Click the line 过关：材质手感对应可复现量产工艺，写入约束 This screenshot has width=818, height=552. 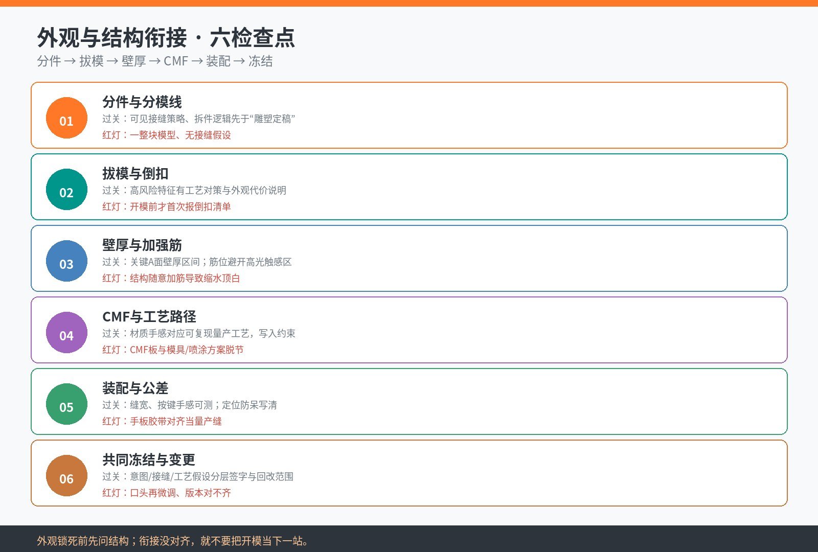[199, 333]
